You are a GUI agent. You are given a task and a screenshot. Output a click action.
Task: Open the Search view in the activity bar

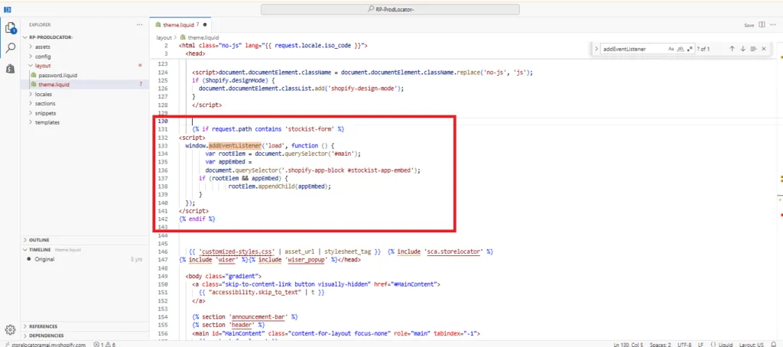(10, 48)
